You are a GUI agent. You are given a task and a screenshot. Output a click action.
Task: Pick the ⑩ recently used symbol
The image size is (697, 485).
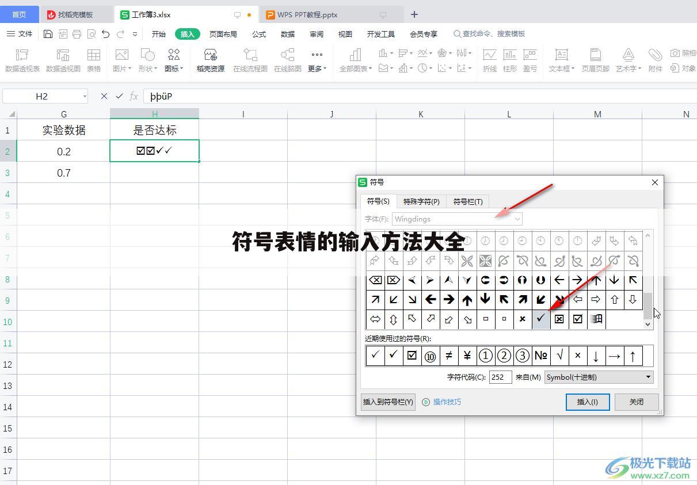pos(431,356)
